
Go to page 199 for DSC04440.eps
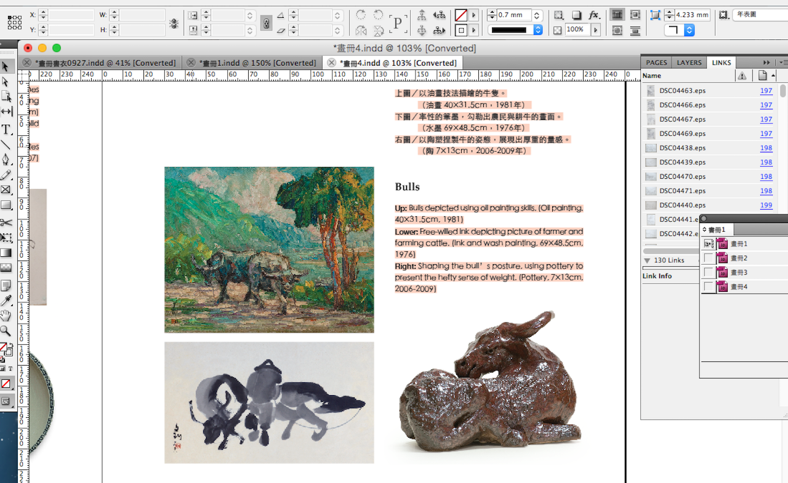tap(766, 205)
